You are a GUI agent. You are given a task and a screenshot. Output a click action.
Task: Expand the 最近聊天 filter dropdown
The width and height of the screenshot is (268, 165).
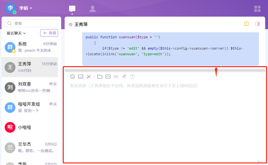click(16, 33)
